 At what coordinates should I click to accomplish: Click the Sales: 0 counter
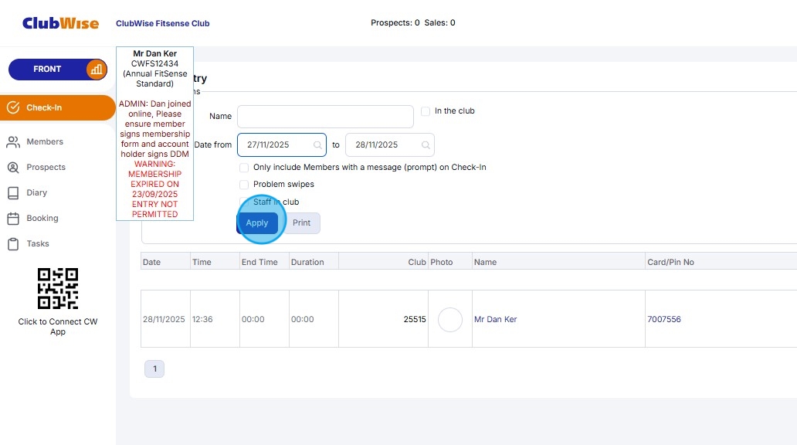click(x=439, y=23)
